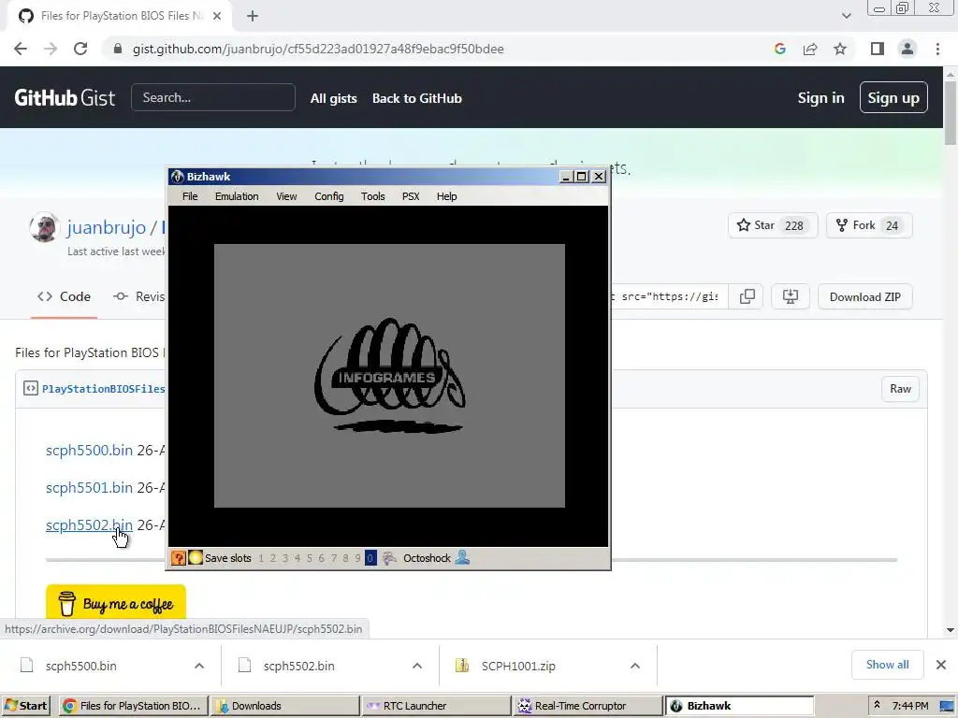958x718 pixels.
Task: Click the greyed-out forward arrow in Chrome
Action: coord(51,49)
